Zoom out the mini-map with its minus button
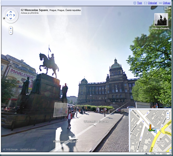The image size is (173, 156). tap(168, 117)
